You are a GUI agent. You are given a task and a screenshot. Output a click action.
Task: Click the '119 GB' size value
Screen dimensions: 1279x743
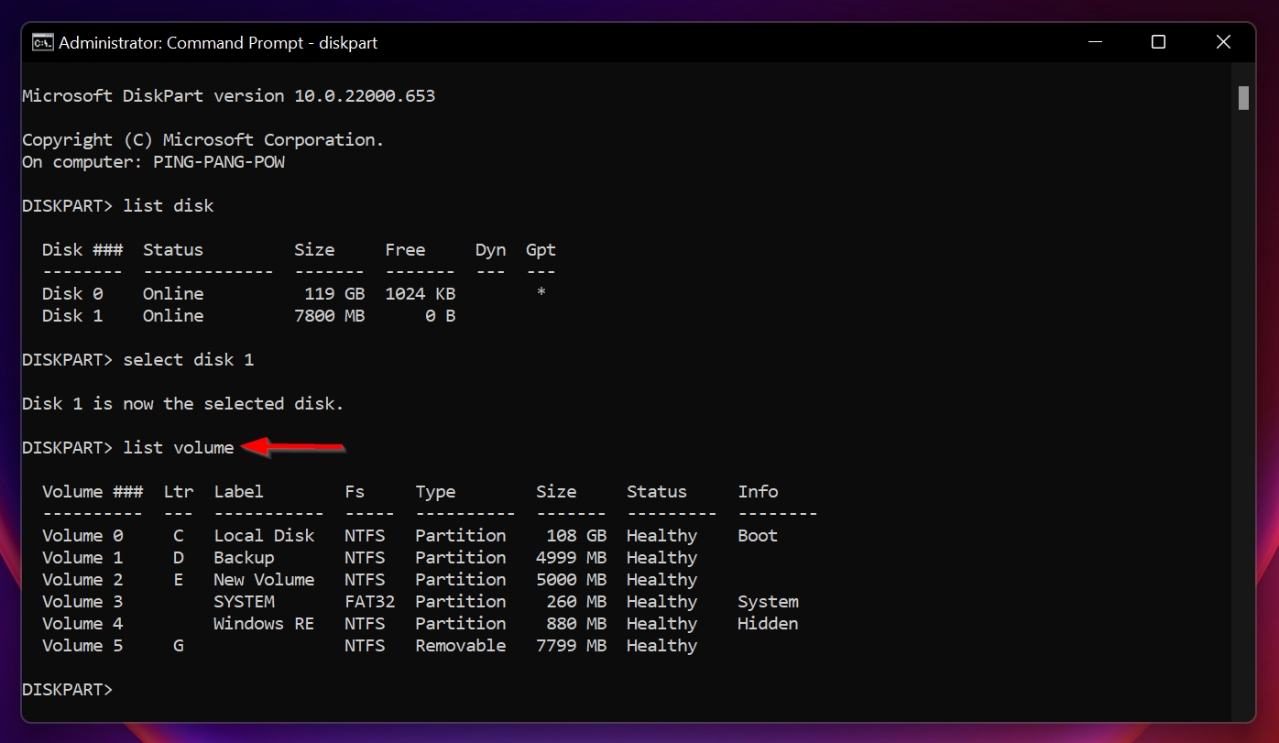pos(334,294)
